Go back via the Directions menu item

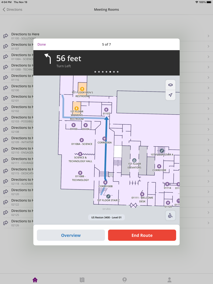(x=12, y=9)
